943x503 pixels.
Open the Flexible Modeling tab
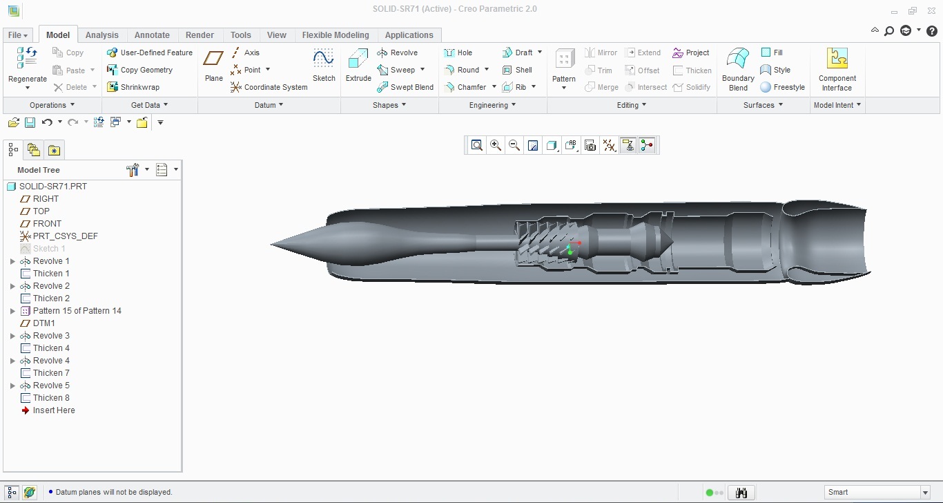(x=336, y=35)
